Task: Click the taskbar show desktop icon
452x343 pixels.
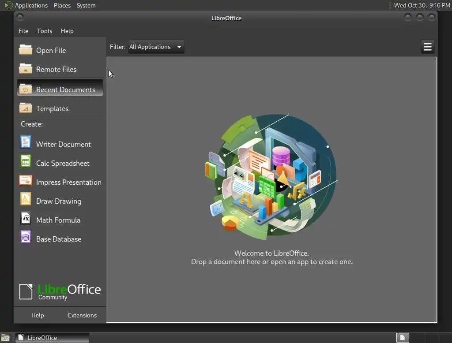Action: (5, 338)
